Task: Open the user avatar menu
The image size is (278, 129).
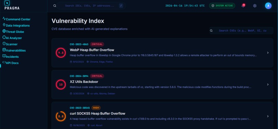Action: tap(268, 6)
